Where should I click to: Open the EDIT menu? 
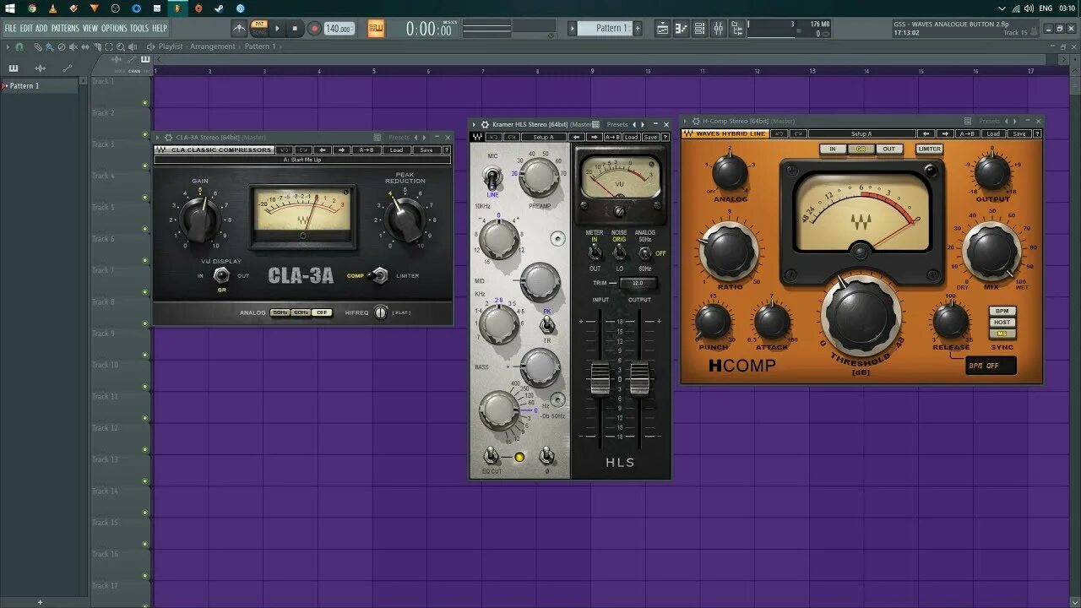click(x=26, y=28)
